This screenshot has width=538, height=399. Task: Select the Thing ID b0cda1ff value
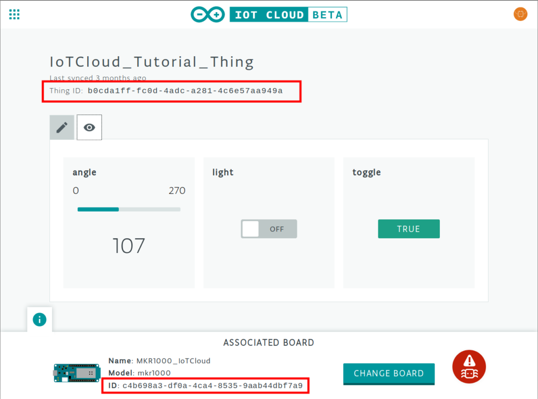pos(185,91)
